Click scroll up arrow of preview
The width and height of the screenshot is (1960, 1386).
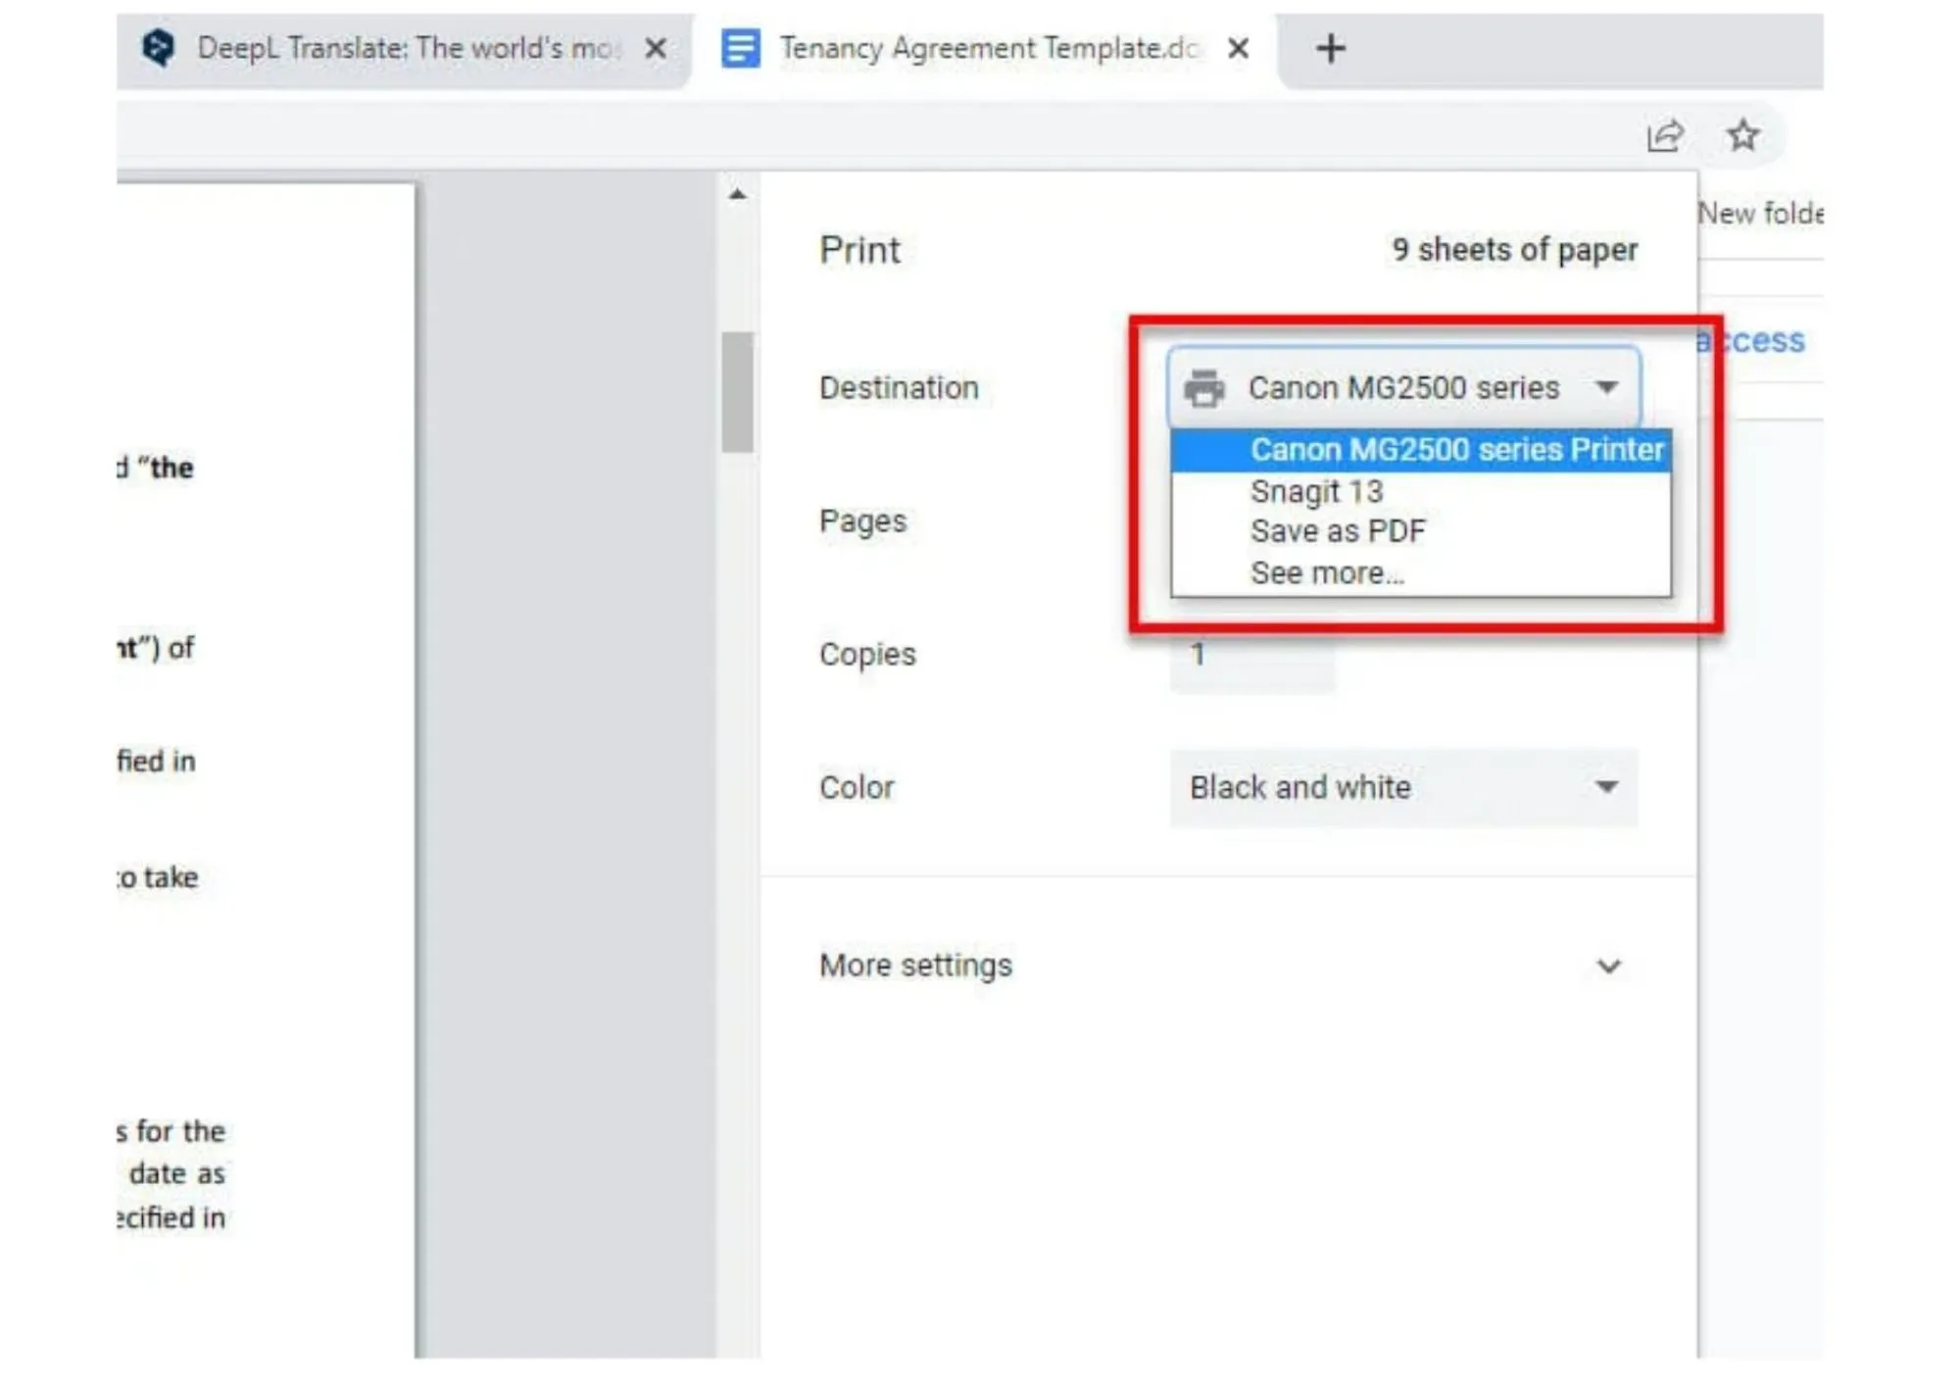[x=737, y=194]
